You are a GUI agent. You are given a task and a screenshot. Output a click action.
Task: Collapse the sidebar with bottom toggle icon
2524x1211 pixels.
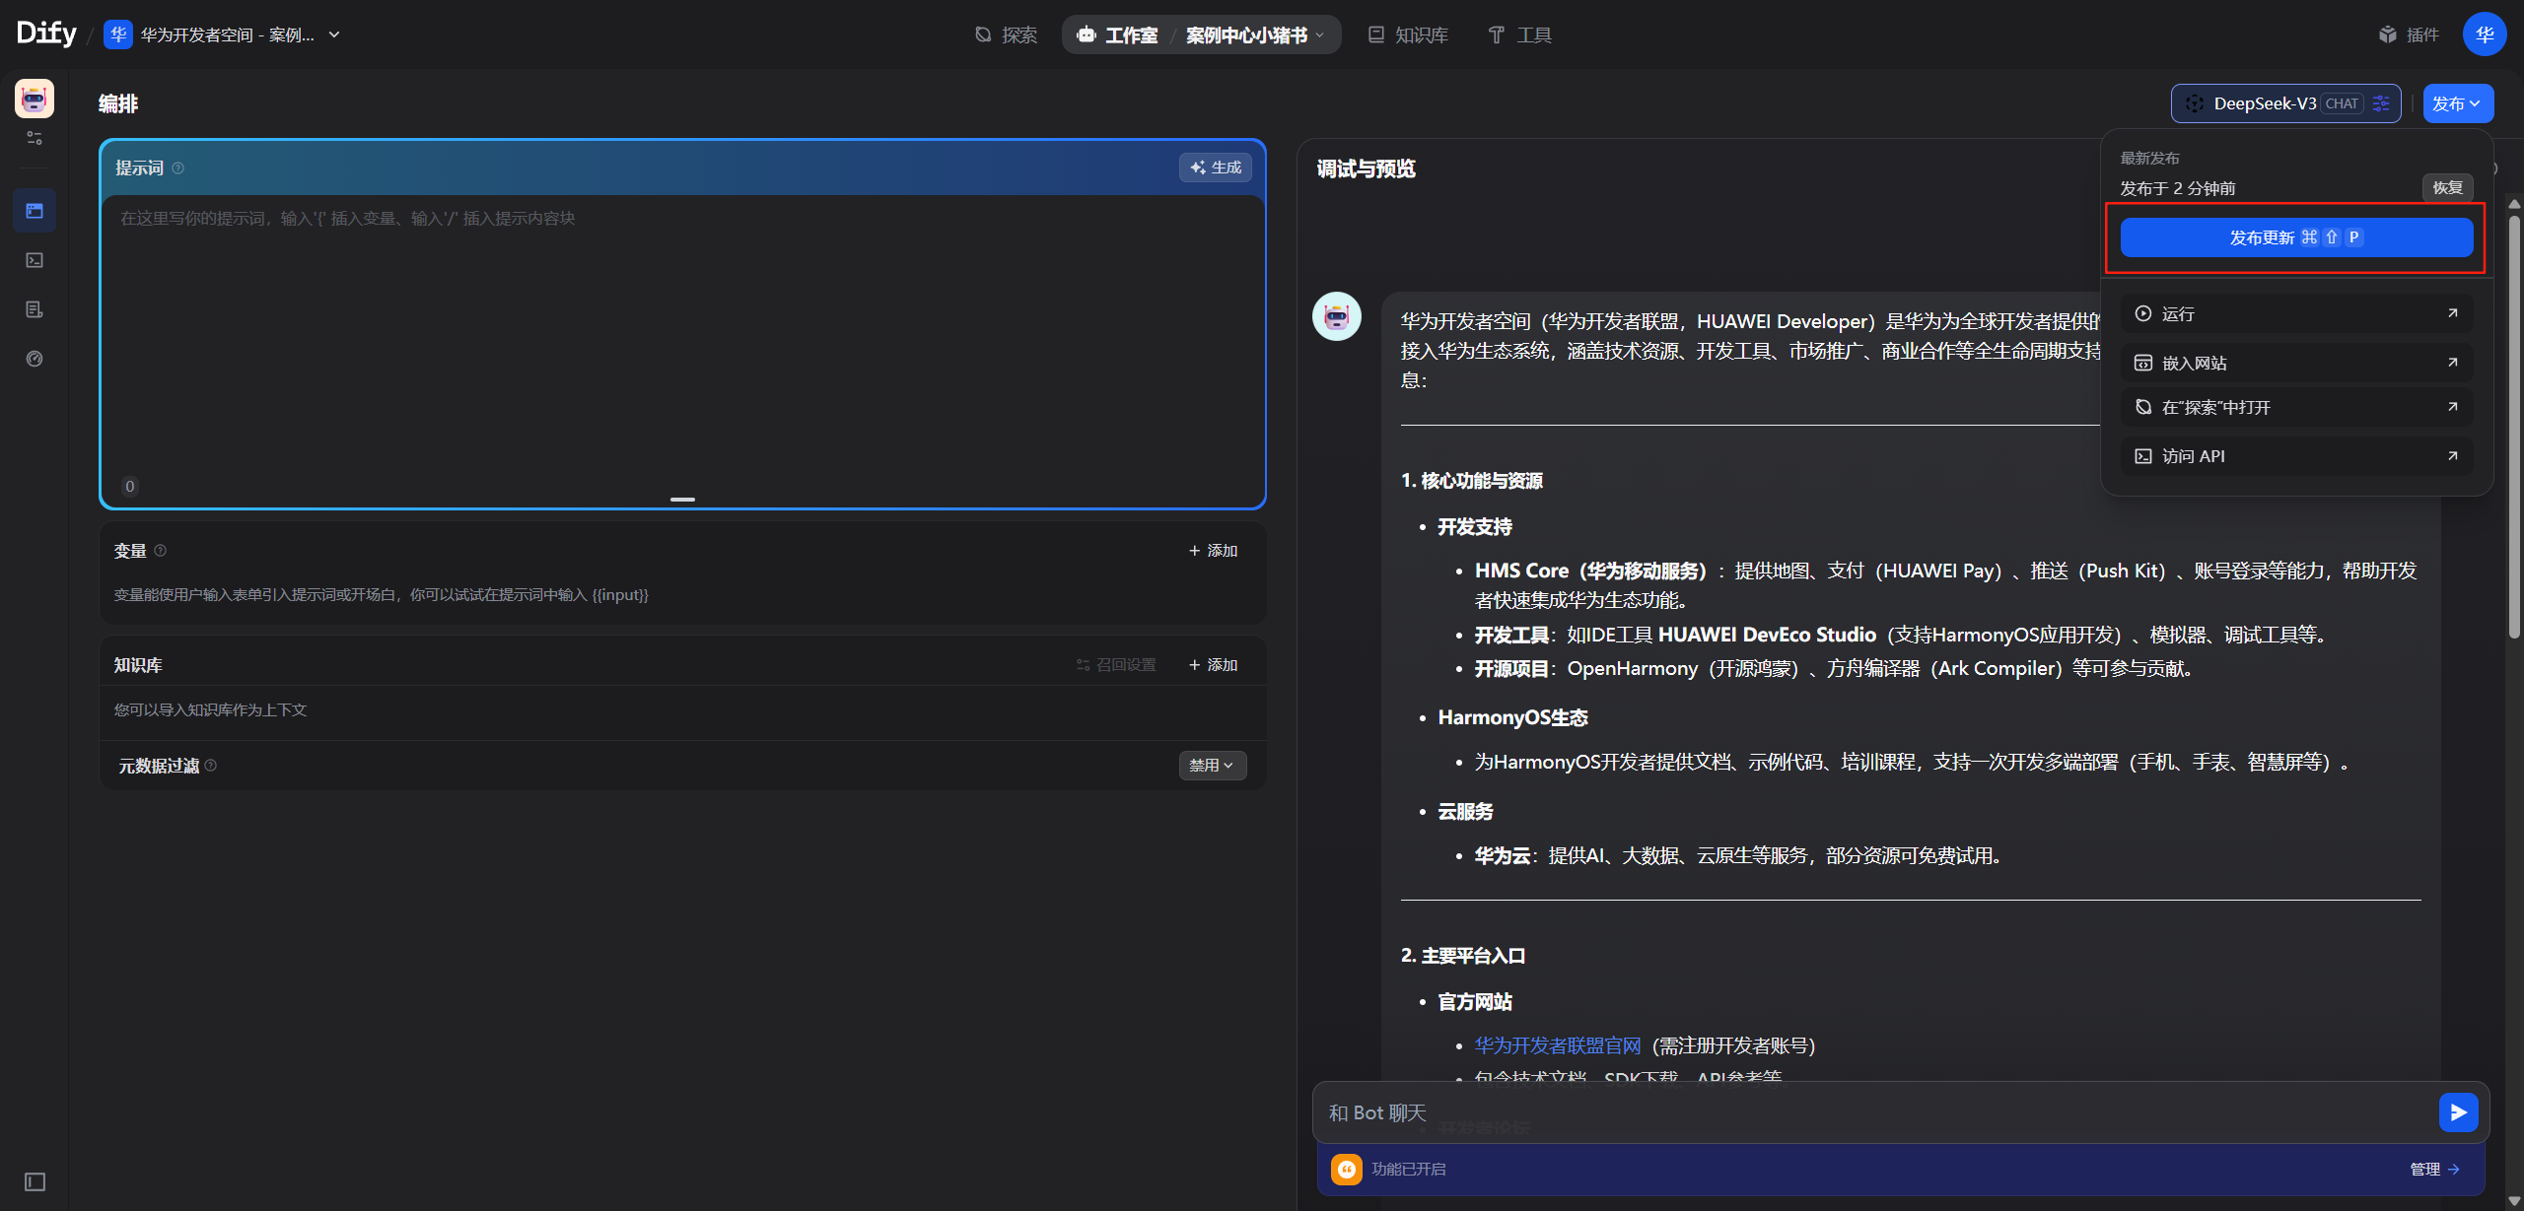pos(35,1181)
